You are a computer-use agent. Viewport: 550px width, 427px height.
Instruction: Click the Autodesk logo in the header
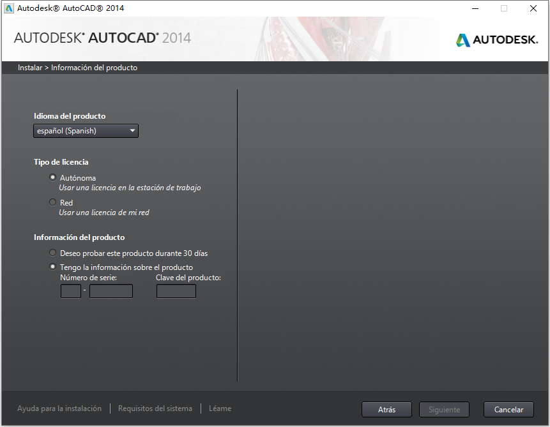coord(497,40)
